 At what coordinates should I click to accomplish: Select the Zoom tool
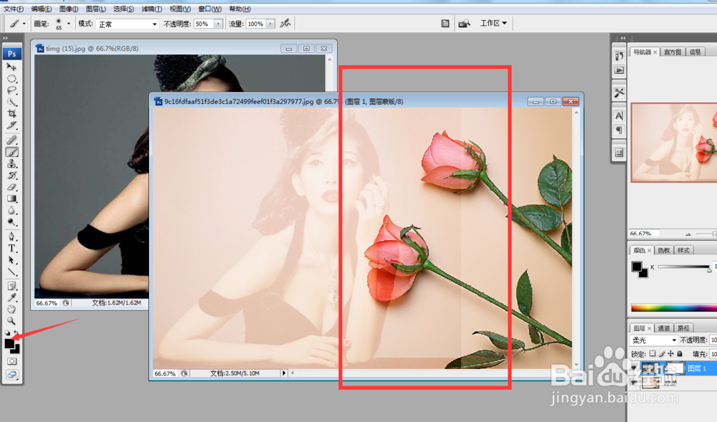click(x=12, y=321)
